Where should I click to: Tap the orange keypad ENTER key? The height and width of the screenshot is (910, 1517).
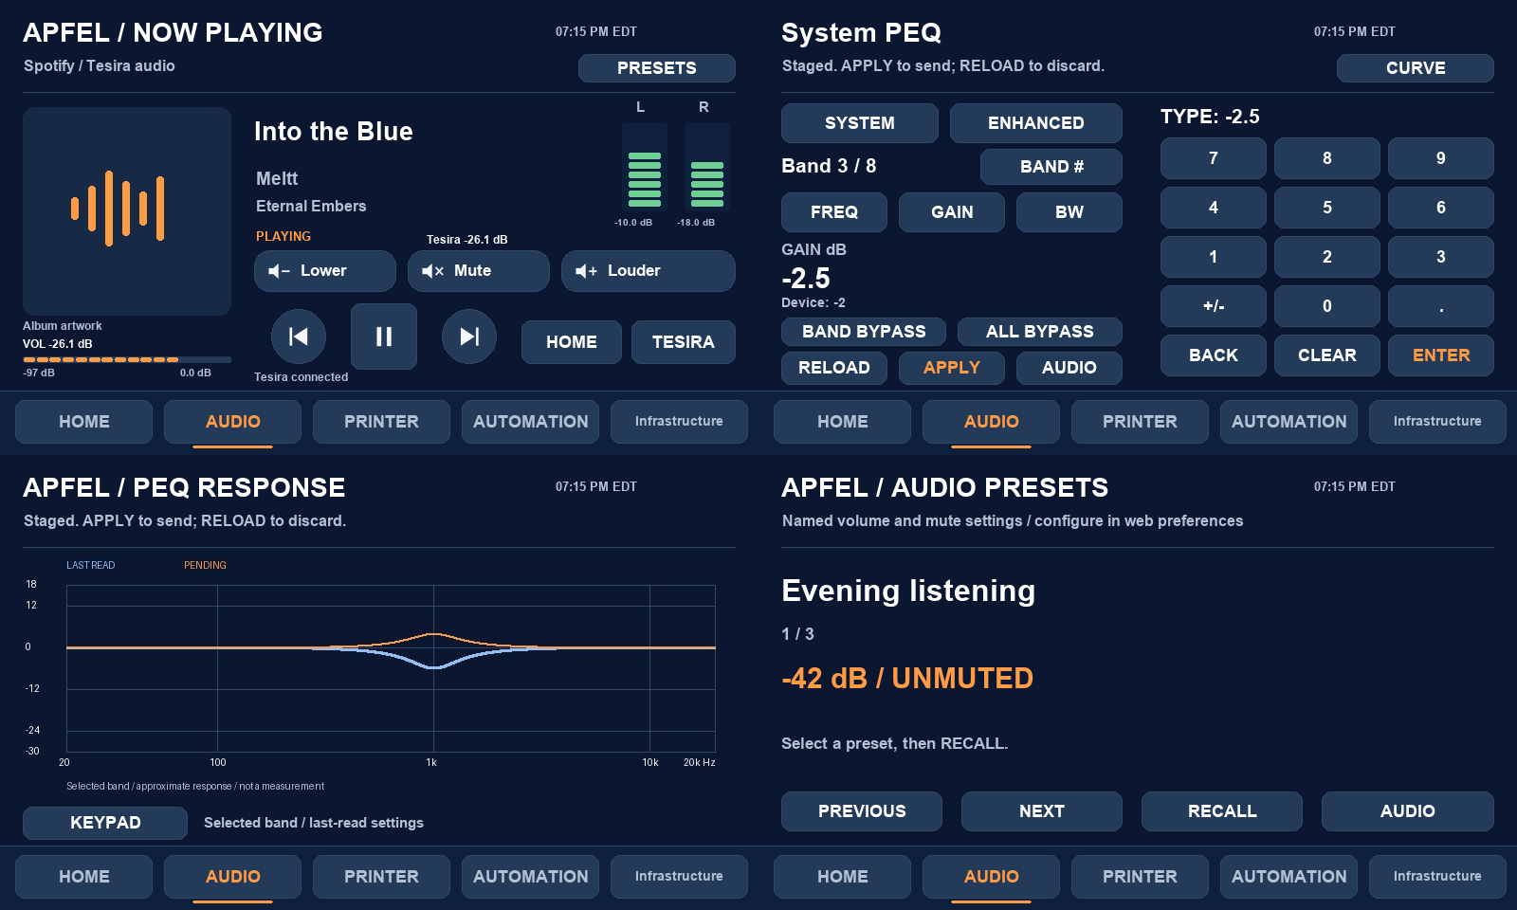pos(1441,355)
